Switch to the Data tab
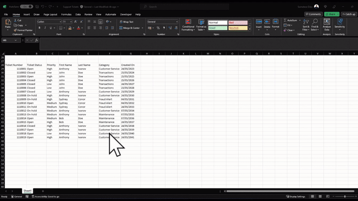This screenshot has width=358, height=201. [x=78, y=14]
